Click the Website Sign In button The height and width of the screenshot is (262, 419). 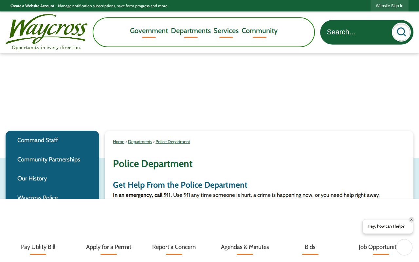(x=390, y=6)
